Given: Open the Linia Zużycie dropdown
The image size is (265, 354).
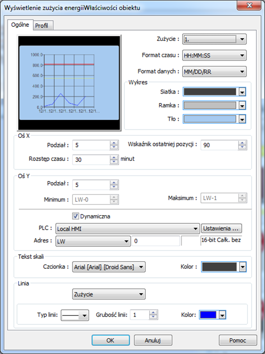Looking at the screenshot, I should pyautogui.click(x=109, y=294).
